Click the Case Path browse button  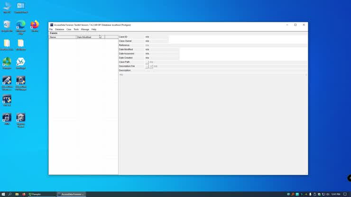coord(147,62)
